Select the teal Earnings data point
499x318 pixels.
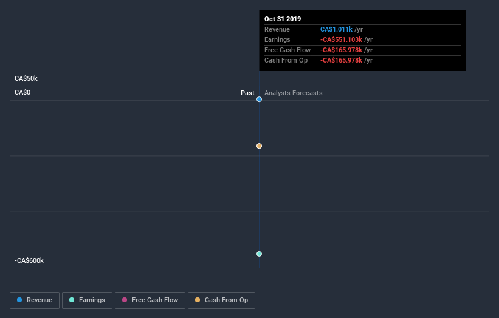coord(259,254)
